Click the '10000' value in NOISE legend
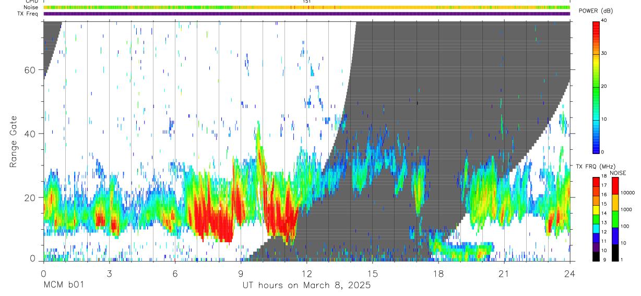This screenshot has width=641, height=296. 629,193
